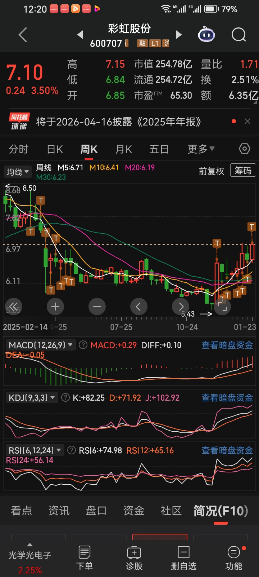
Task: Tap the 融 margin trading badge
Action: click(x=142, y=44)
